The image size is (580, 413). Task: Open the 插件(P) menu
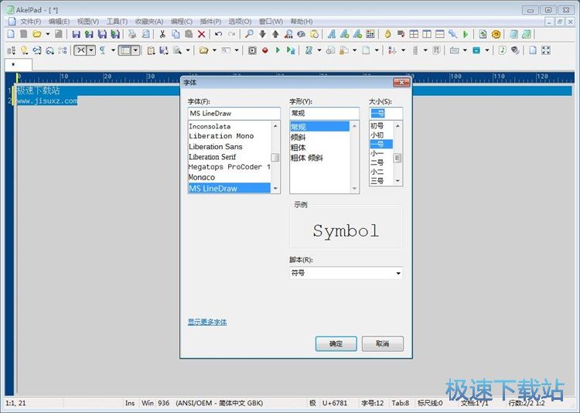tap(210, 22)
